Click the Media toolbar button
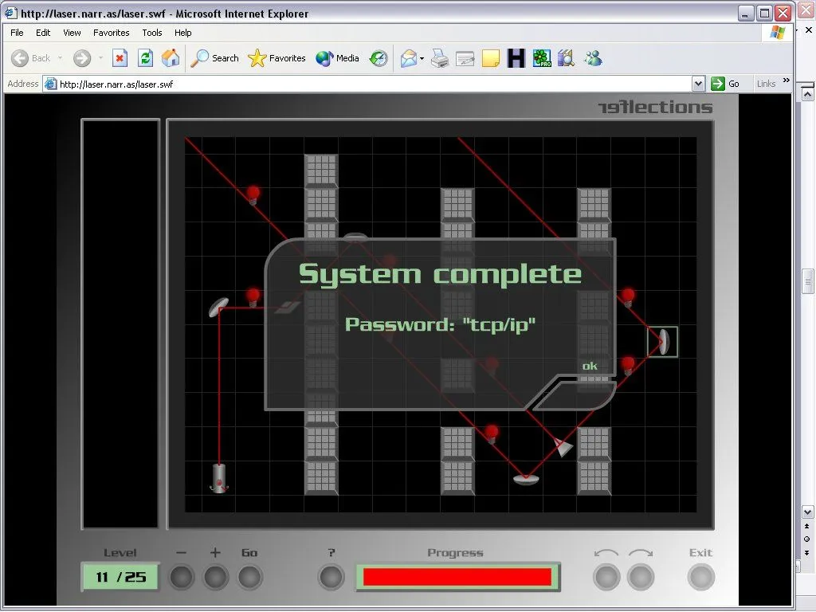Image resolution: width=816 pixels, height=612 pixels. point(337,58)
